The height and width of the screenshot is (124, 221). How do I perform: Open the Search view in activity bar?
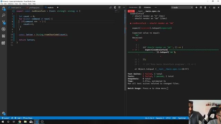(x=3, y=15)
